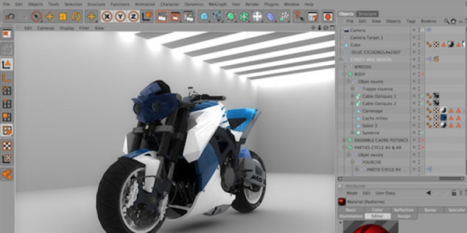Image resolution: width=467 pixels, height=233 pixels.
Task: Open the Illumination material tab
Action: (x=351, y=216)
